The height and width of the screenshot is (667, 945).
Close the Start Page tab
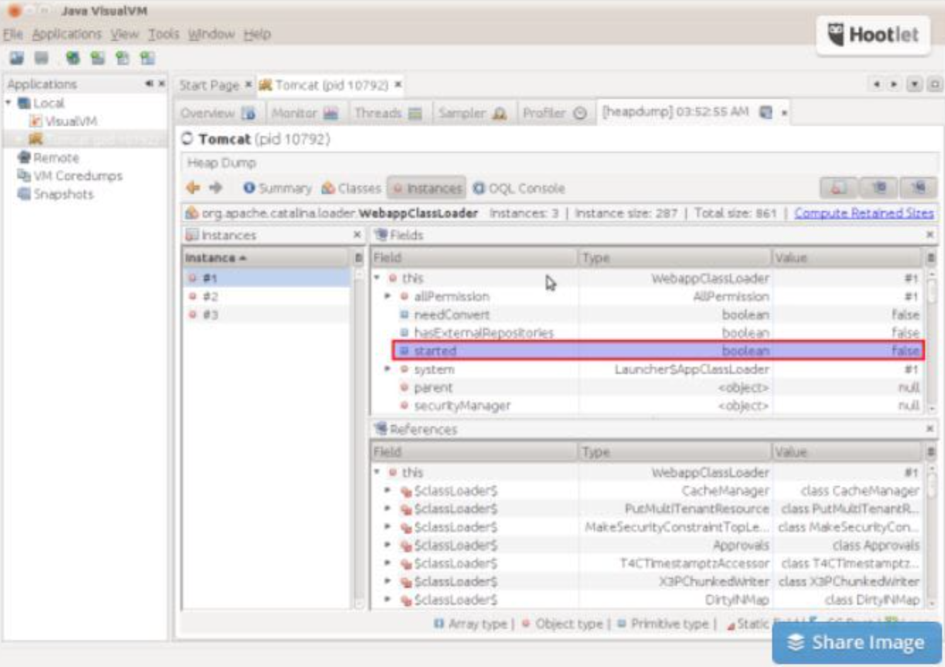point(248,84)
